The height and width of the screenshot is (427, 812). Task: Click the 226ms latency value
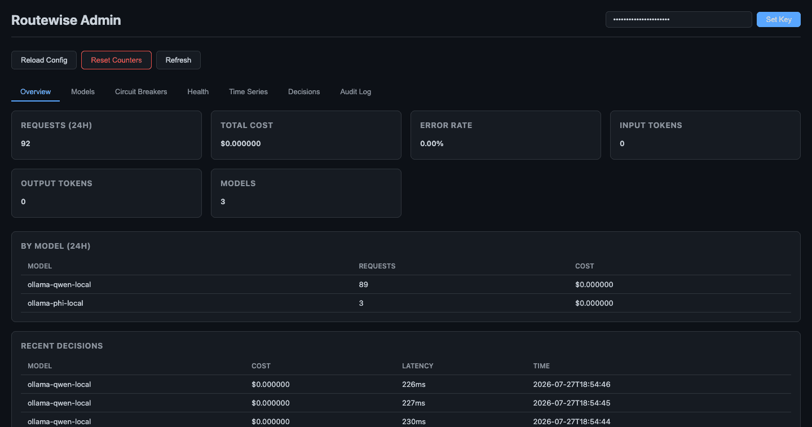413,384
